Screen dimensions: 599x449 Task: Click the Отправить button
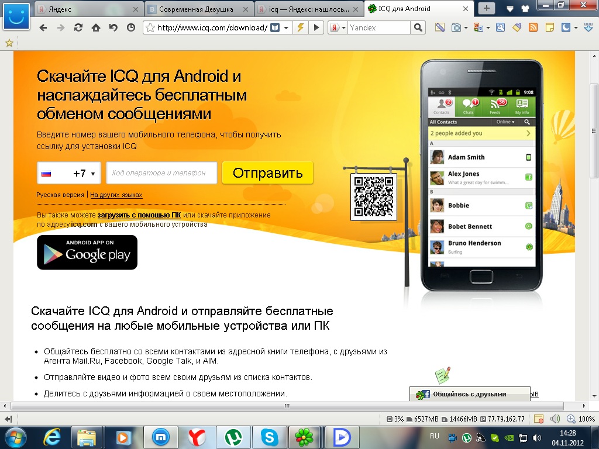click(x=267, y=173)
